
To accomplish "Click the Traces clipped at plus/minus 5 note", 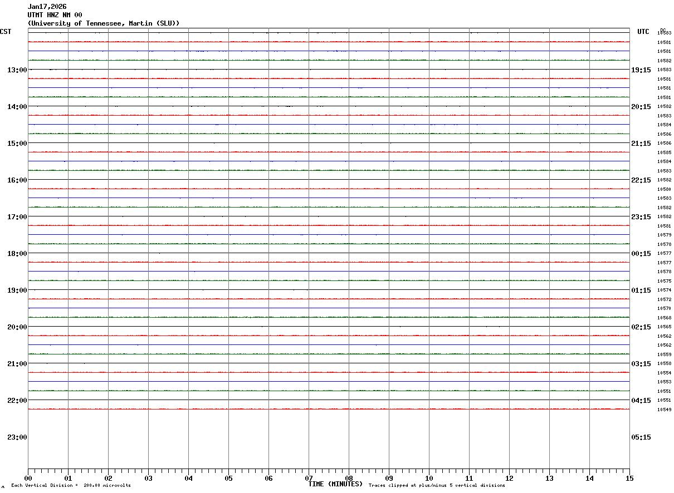I will point(437,486).
